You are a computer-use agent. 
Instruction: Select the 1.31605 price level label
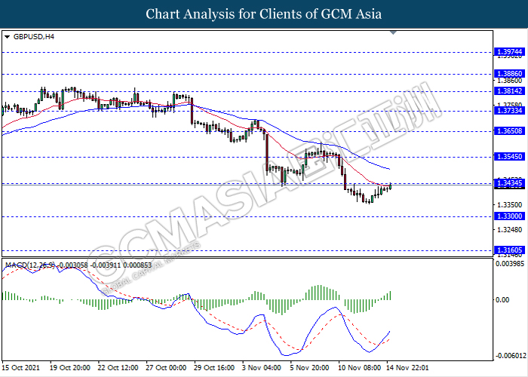click(x=509, y=250)
